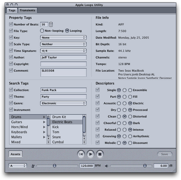Image resolution: width=181 pixels, height=180 pixels.
Task: Choose the Cheerful descriptor radio button
Action: click(x=119, y=123)
